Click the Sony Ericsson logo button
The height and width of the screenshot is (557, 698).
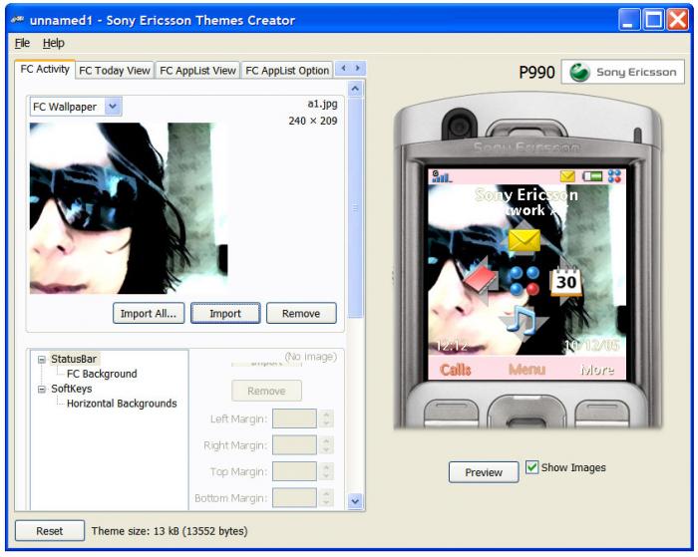click(623, 73)
